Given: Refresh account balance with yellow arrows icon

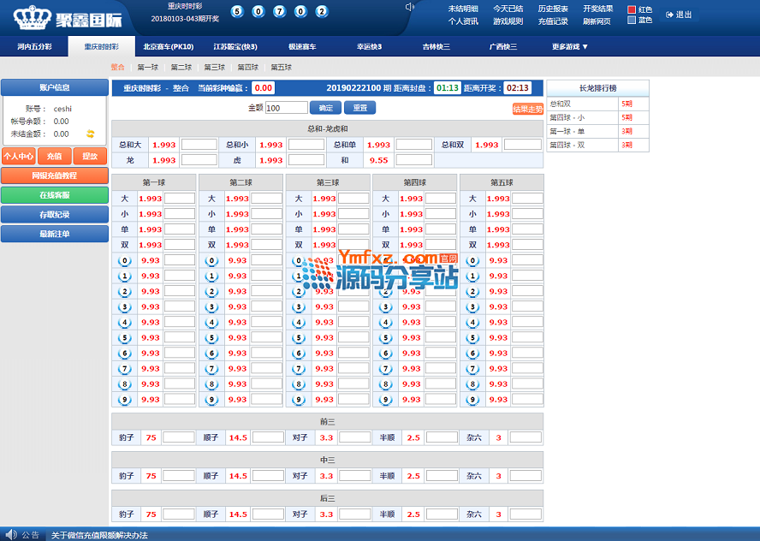Looking at the screenshot, I should pyautogui.click(x=90, y=134).
